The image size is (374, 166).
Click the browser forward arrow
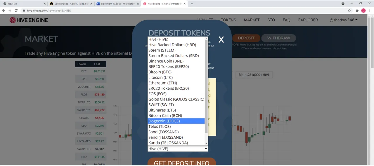(11, 10)
